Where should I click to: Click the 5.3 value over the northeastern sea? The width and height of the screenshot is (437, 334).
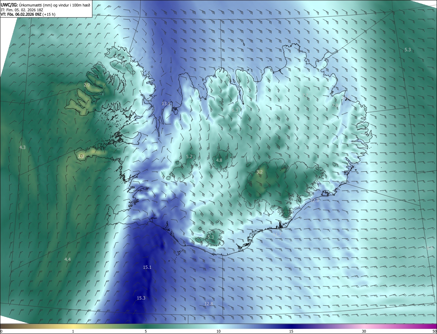[x=408, y=50]
